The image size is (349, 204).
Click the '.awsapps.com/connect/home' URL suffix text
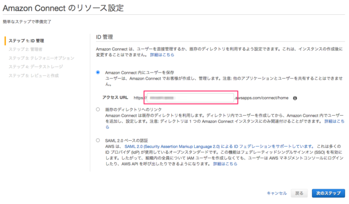pos(262,98)
